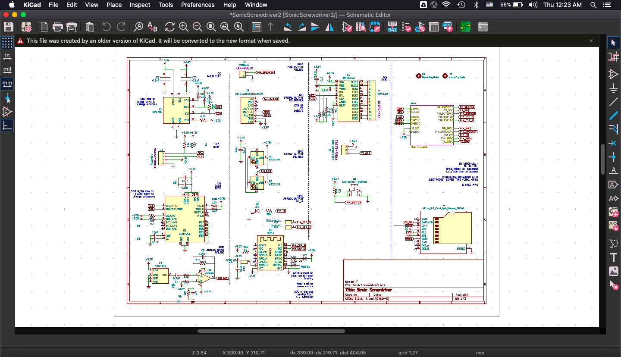Expand the Preferences menu
Viewport: 621px width, 357px height.
198,5
